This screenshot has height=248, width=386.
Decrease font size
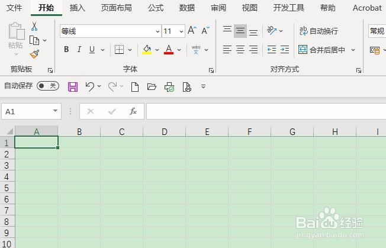pos(205,31)
